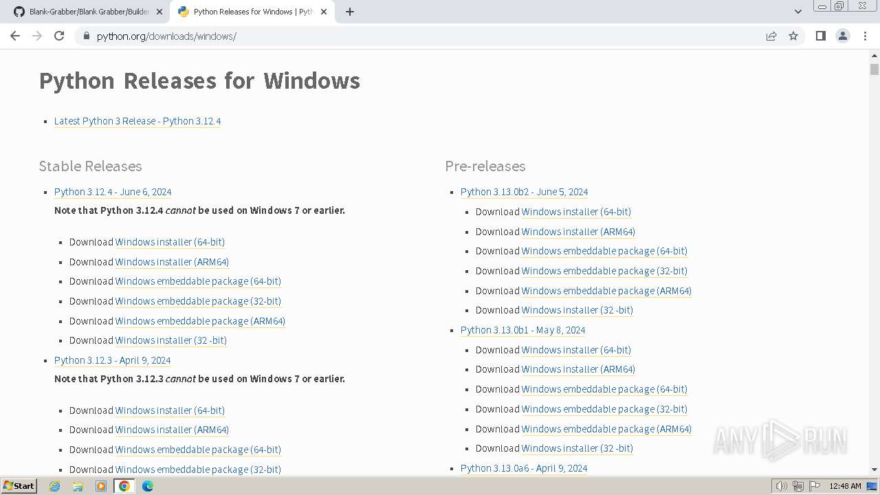Screen dimensions: 880x495
Task: Open the tab search dropdown arrow
Action: pyautogui.click(x=797, y=12)
